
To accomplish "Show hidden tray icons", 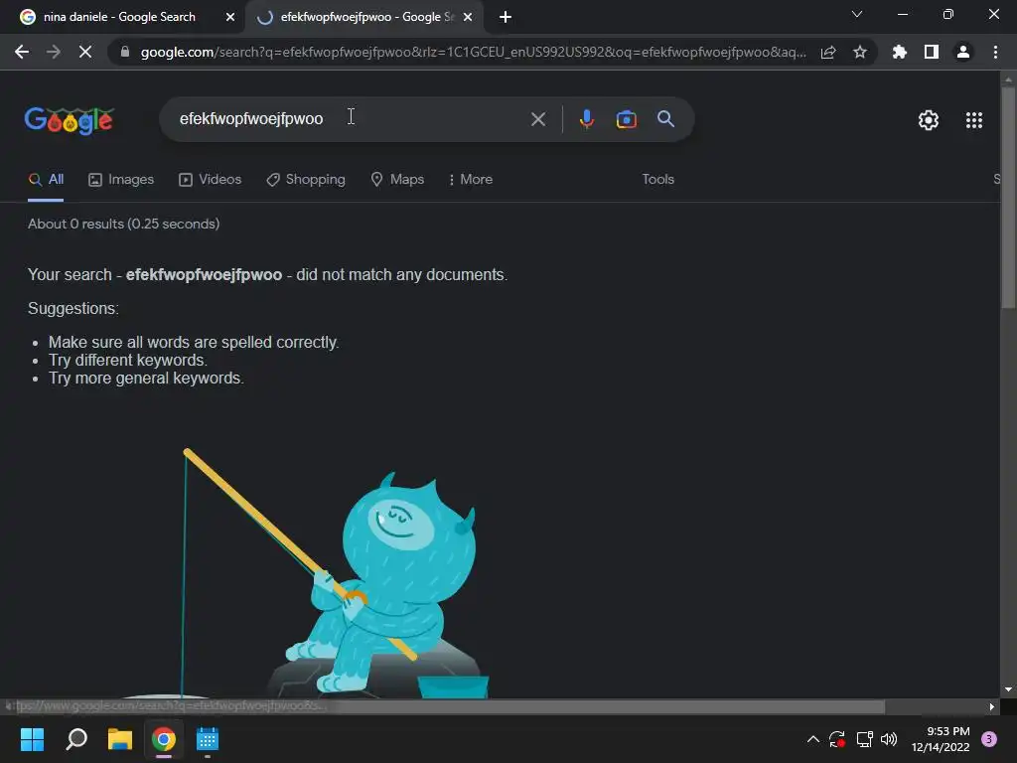I will point(812,739).
